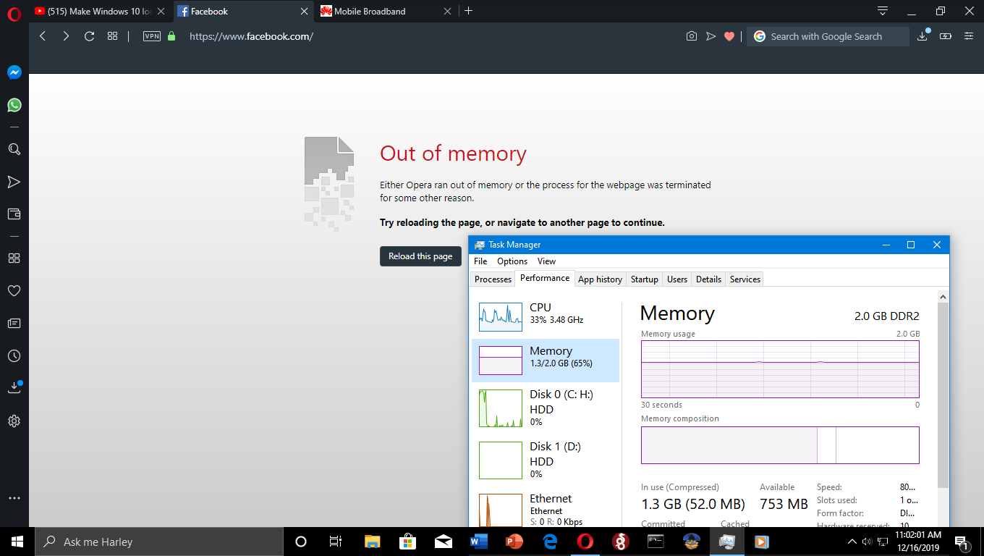Screen dimensions: 984x556
Task: Go forward with the forward arrow
Action: [66, 36]
